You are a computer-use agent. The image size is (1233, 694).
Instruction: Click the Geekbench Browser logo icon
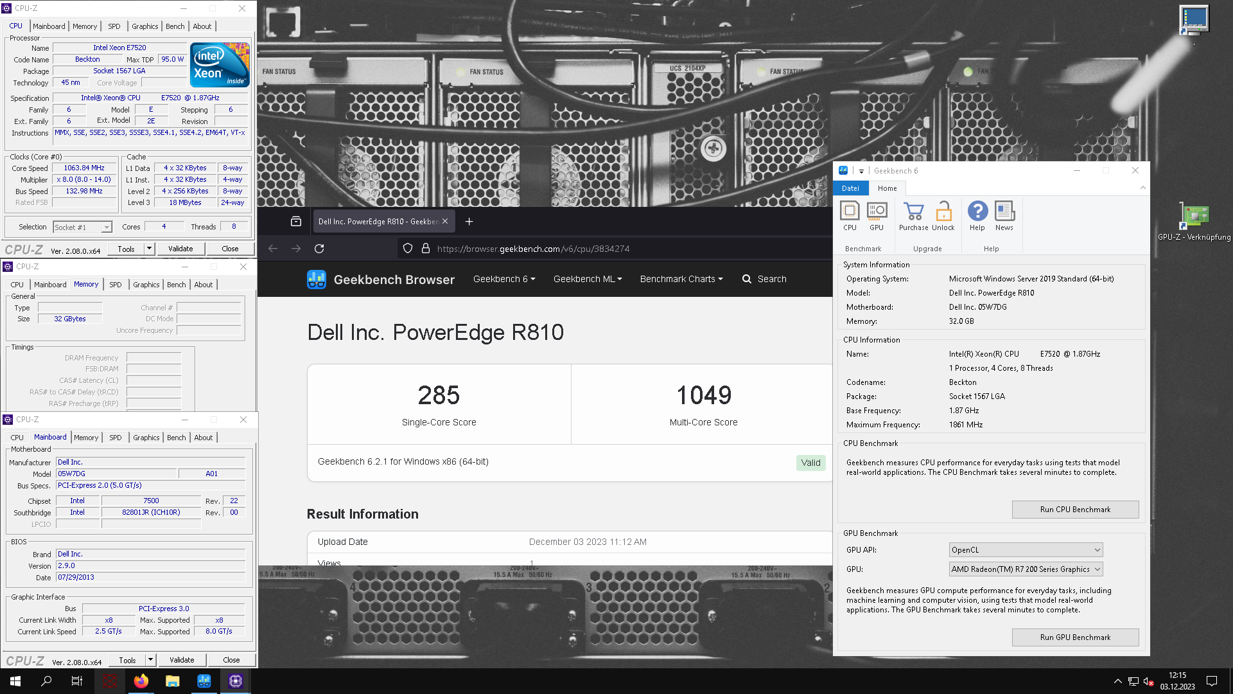(x=317, y=280)
